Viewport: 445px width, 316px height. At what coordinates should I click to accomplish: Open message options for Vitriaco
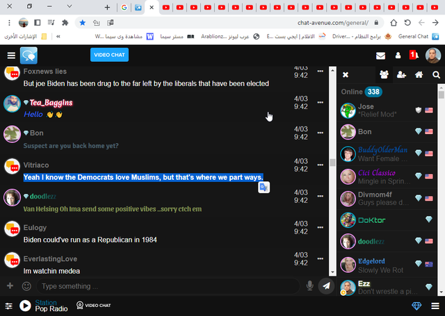click(x=320, y=165)
